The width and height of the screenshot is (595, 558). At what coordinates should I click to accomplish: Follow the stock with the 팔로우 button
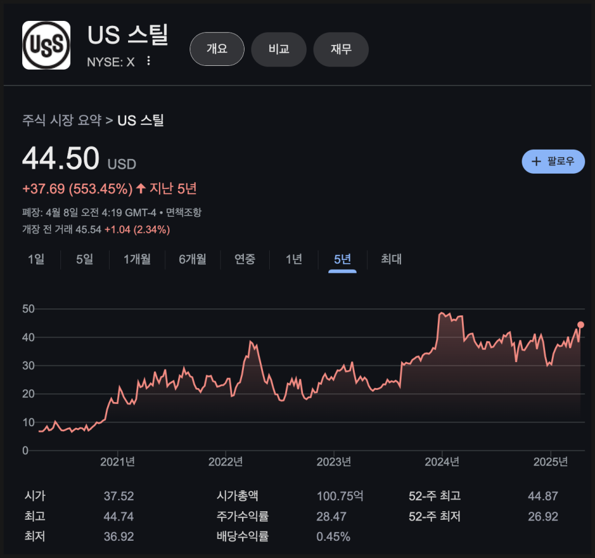click(x=553, y=161)
